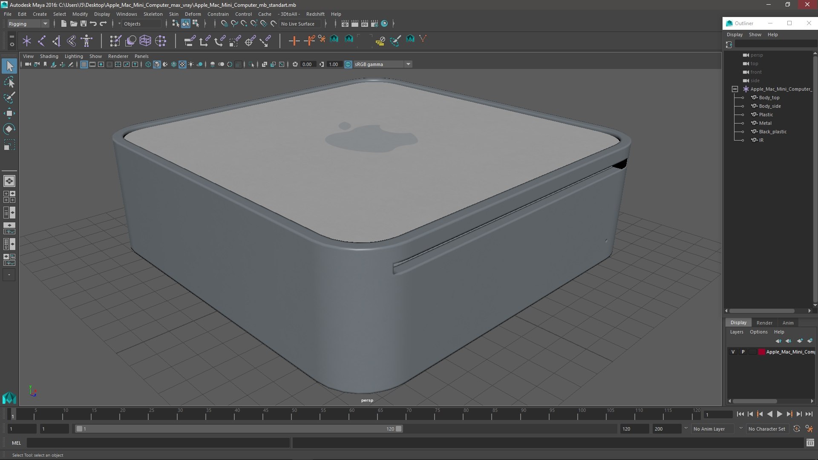Toggle smooth shade all in viewport toolbar
818x460 pixels.
(x=157, y=64)
